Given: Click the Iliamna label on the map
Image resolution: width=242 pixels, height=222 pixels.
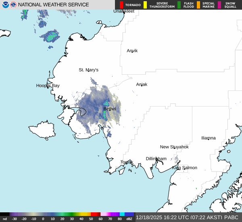Looking at the screenshot, I should [209, 138].
